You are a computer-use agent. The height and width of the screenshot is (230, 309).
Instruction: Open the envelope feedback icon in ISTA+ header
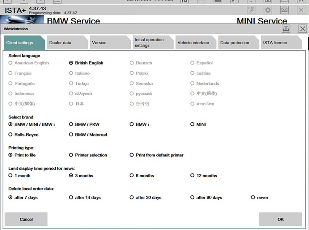coord(284,10)
